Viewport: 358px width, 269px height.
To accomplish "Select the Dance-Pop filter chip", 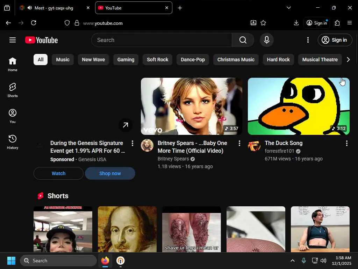I will tap(193, 60).
